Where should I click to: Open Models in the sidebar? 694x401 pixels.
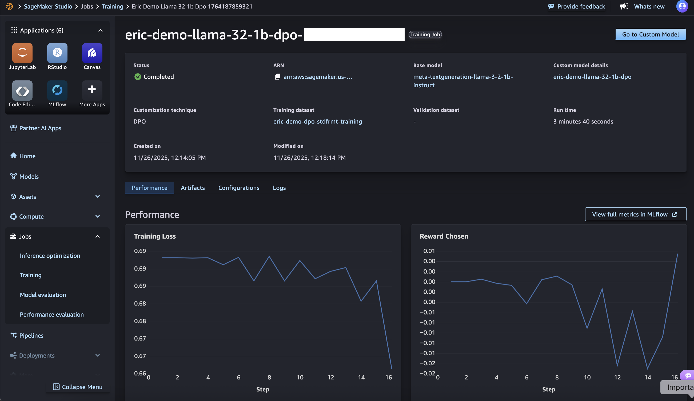tap(29, 177)
